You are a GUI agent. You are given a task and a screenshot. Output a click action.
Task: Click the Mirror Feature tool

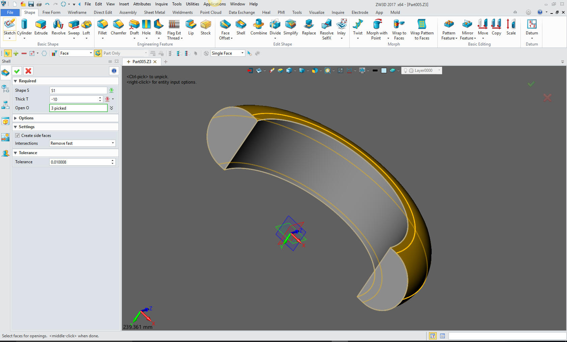[468, 29]
